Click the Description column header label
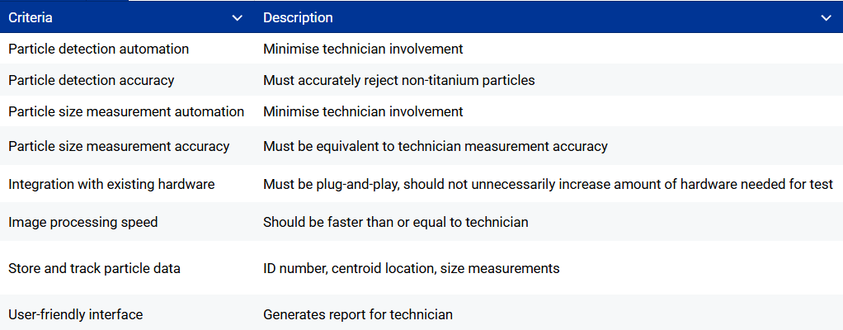Image resolution: width=843 pixels, height=330 pixels. [x=298, y=17]
